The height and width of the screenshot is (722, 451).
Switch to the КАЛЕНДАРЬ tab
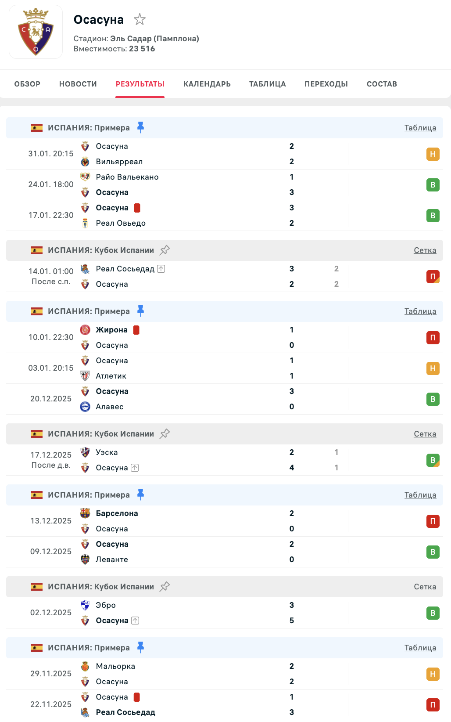(x=207, y=84)
